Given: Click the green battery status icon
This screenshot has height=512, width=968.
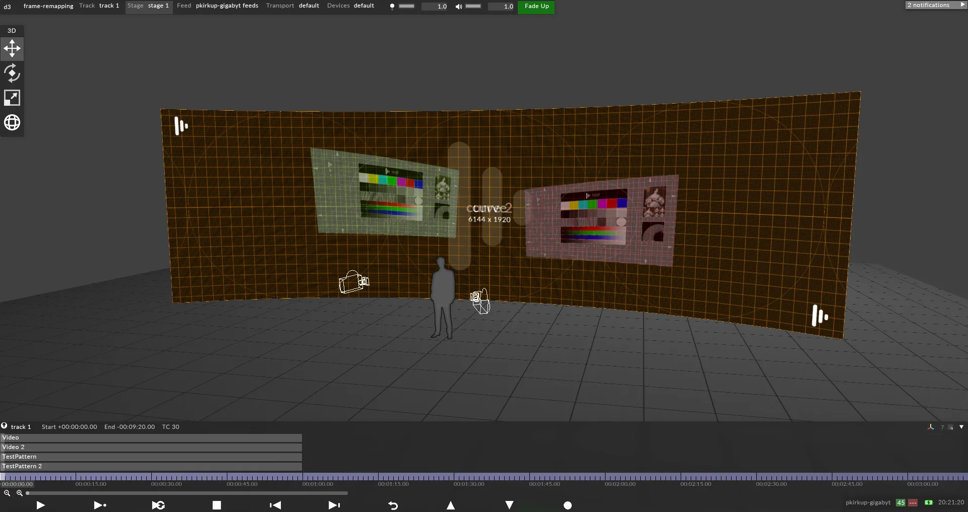Looking at the screenshot, I should pos(929,502).
